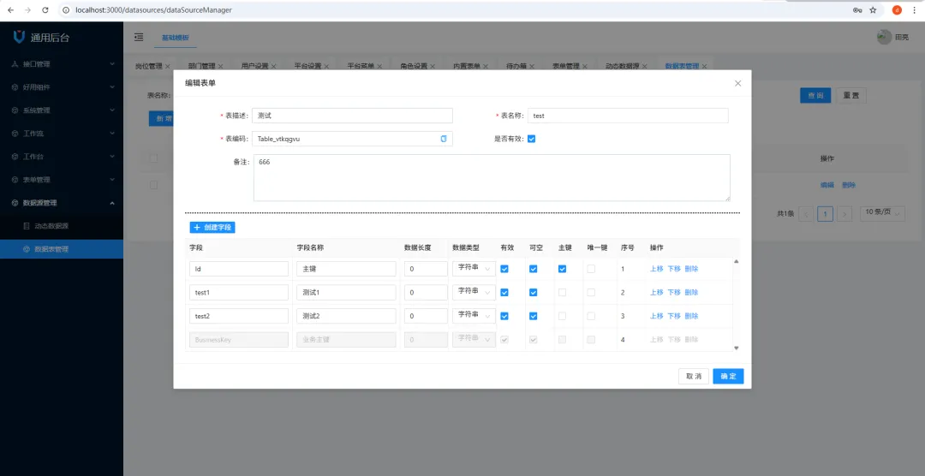Toggle 可空 checkbox in test1 row
Viewport: 925px width, 476px height.
[x=534, y=293]
